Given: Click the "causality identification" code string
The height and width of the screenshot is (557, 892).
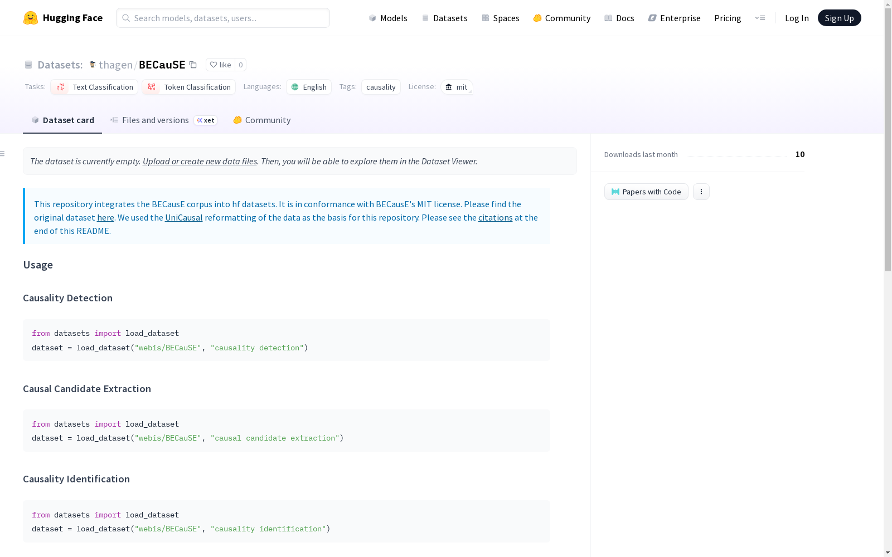Looking at the screenshot, I should [268, 529].
